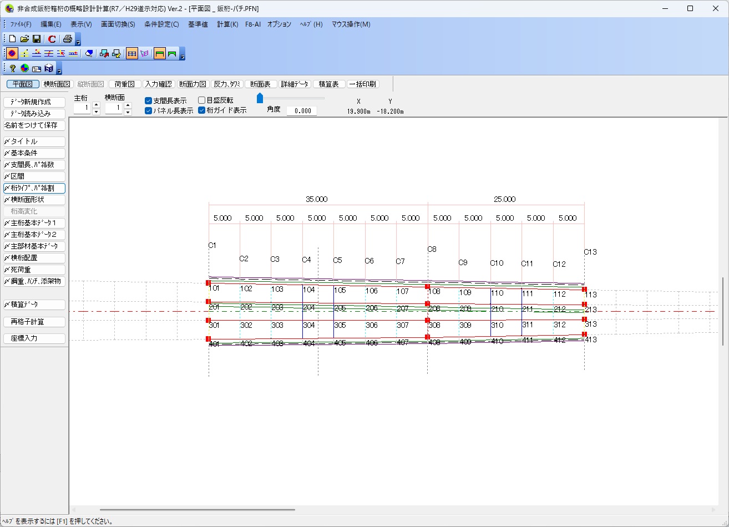This screenshot has height=527, width=729.
Task: Switch to 横断面図 tab
Action: pos(58,84)
